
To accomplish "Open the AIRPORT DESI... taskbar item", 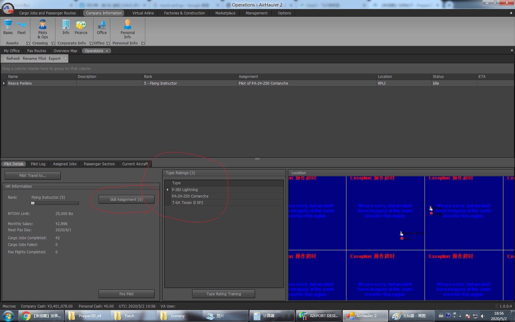I will [319, 316].
